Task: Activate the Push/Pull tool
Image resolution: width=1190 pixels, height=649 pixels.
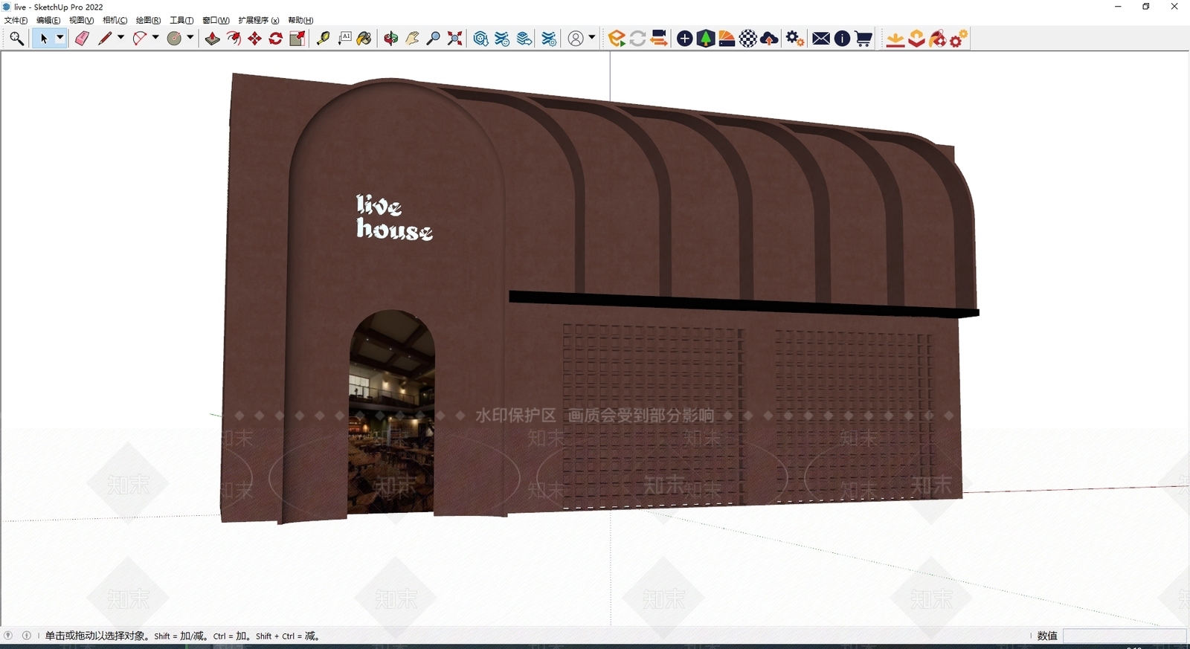Action: point(213,39)
